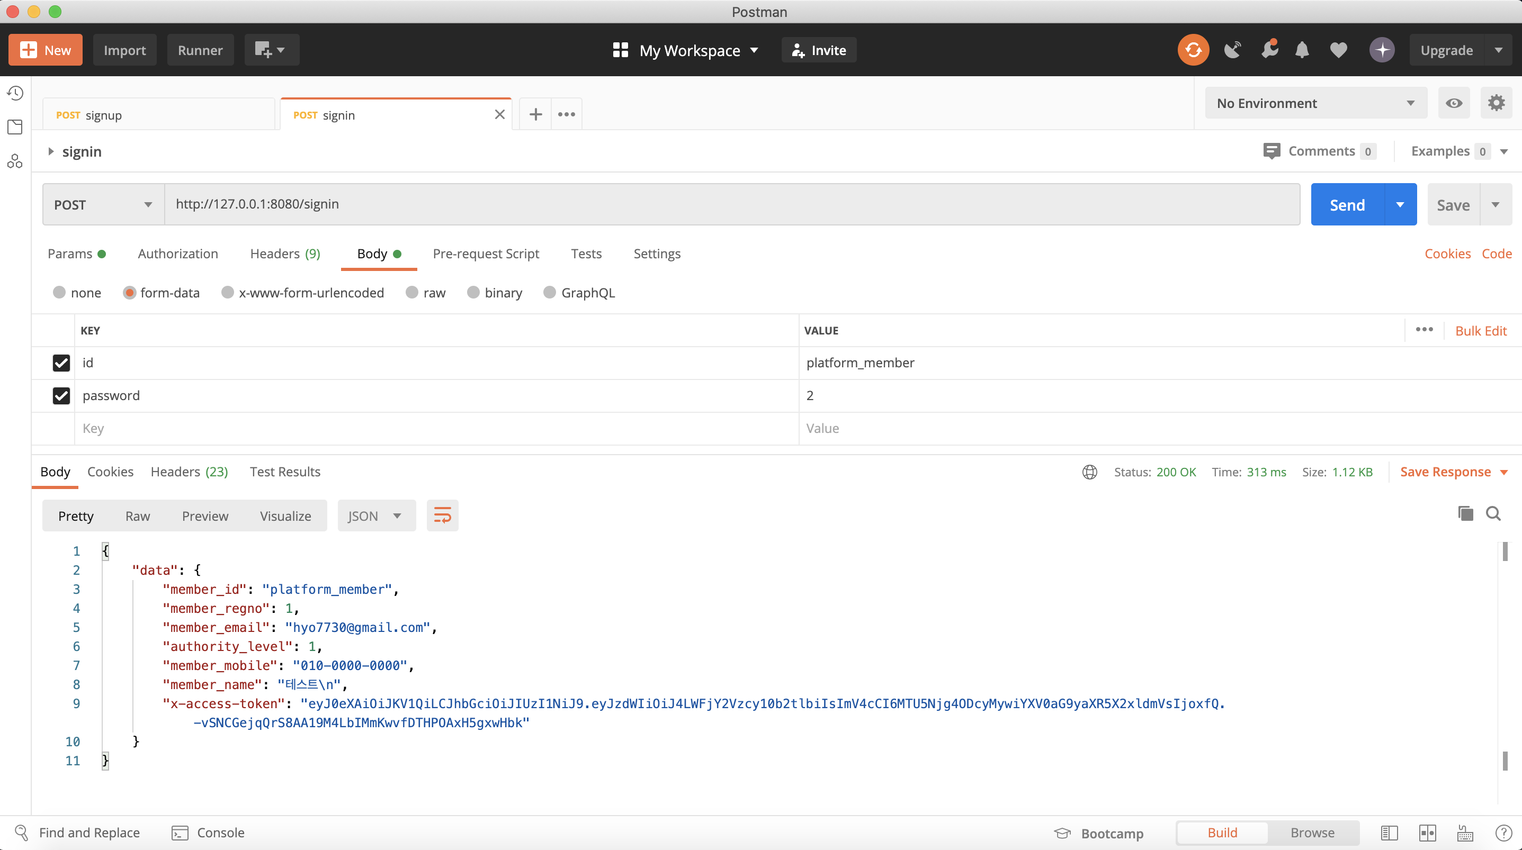Switch to the Authorization tab
1522x850 pixels.
pyautogui.click(x=178, y=254)
